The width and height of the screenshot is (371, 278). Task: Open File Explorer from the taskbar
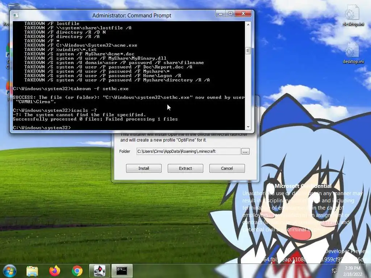coord(32,271)
